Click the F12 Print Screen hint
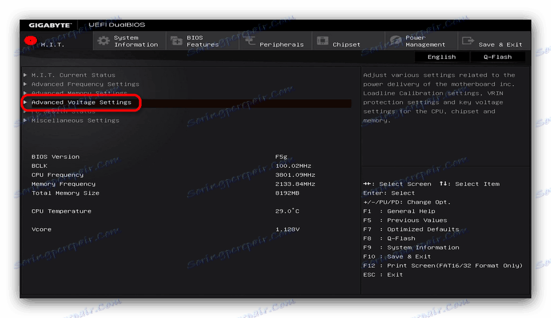This screenshot has width=551, height=318. point(443,266)
